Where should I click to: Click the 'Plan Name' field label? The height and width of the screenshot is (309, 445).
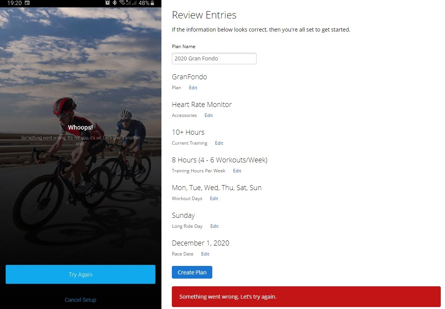(183, 47)
